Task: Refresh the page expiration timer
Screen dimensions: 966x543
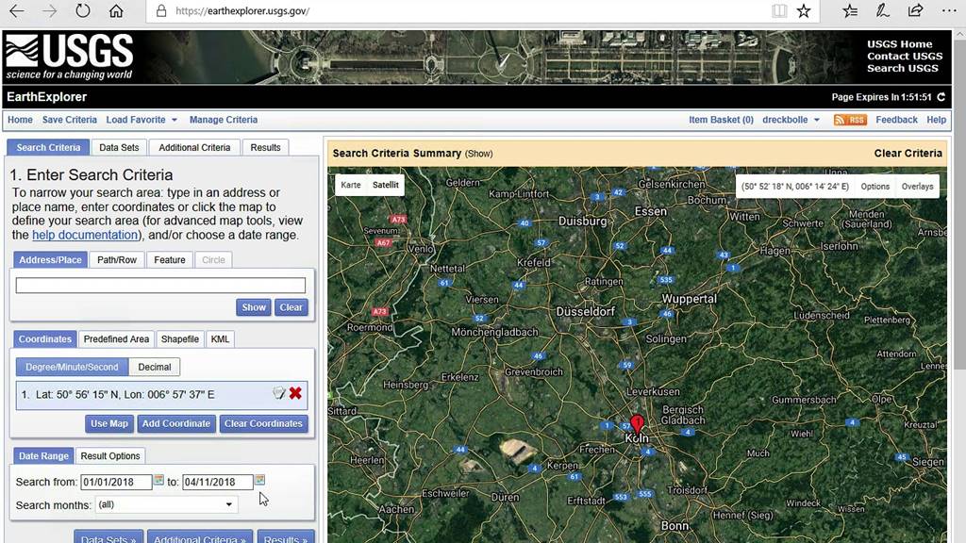Action: 941,97
